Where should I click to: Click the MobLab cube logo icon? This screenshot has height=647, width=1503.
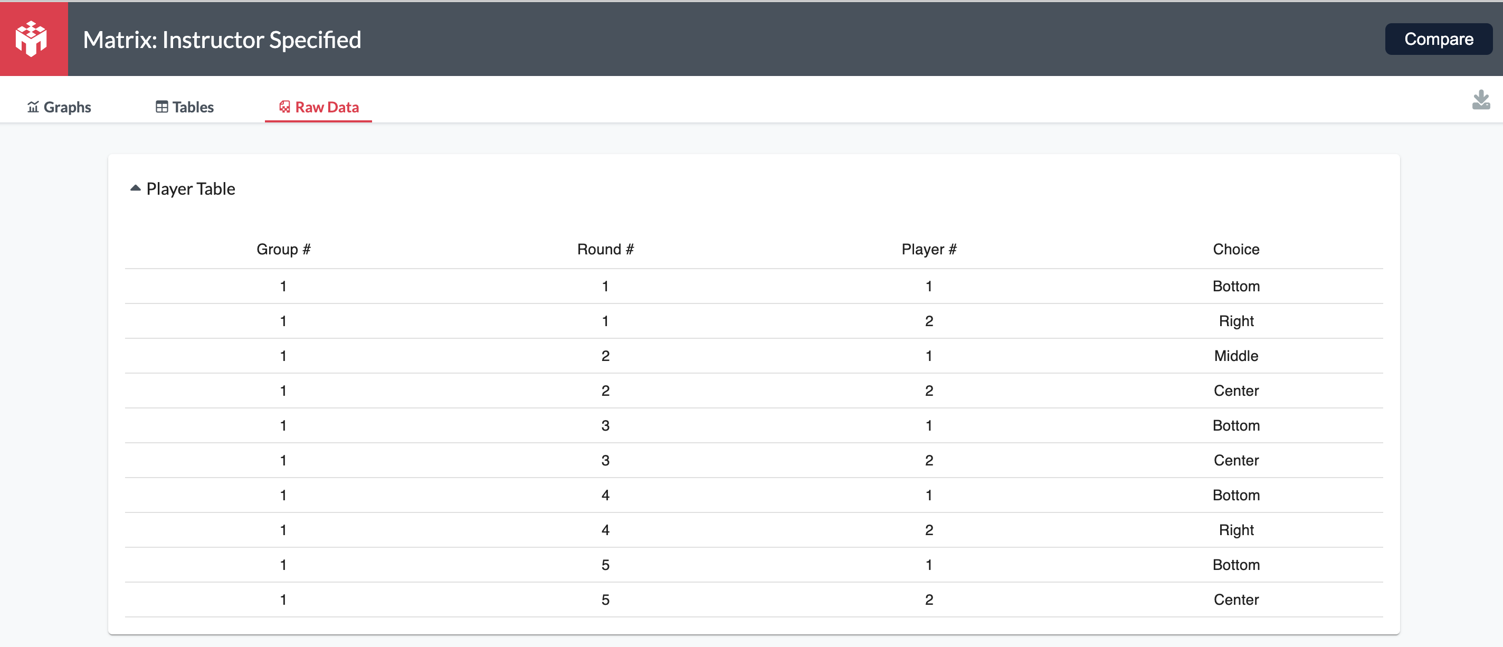coord(32,39)
